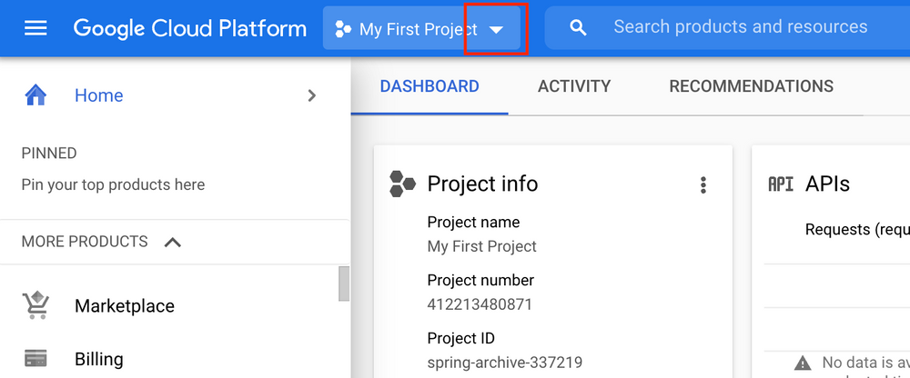The image size is (910, 378).
Task: Click the Home house icon in sidebar
Action: point(35,95)
